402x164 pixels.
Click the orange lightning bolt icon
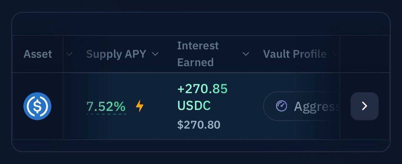[139, 106]
